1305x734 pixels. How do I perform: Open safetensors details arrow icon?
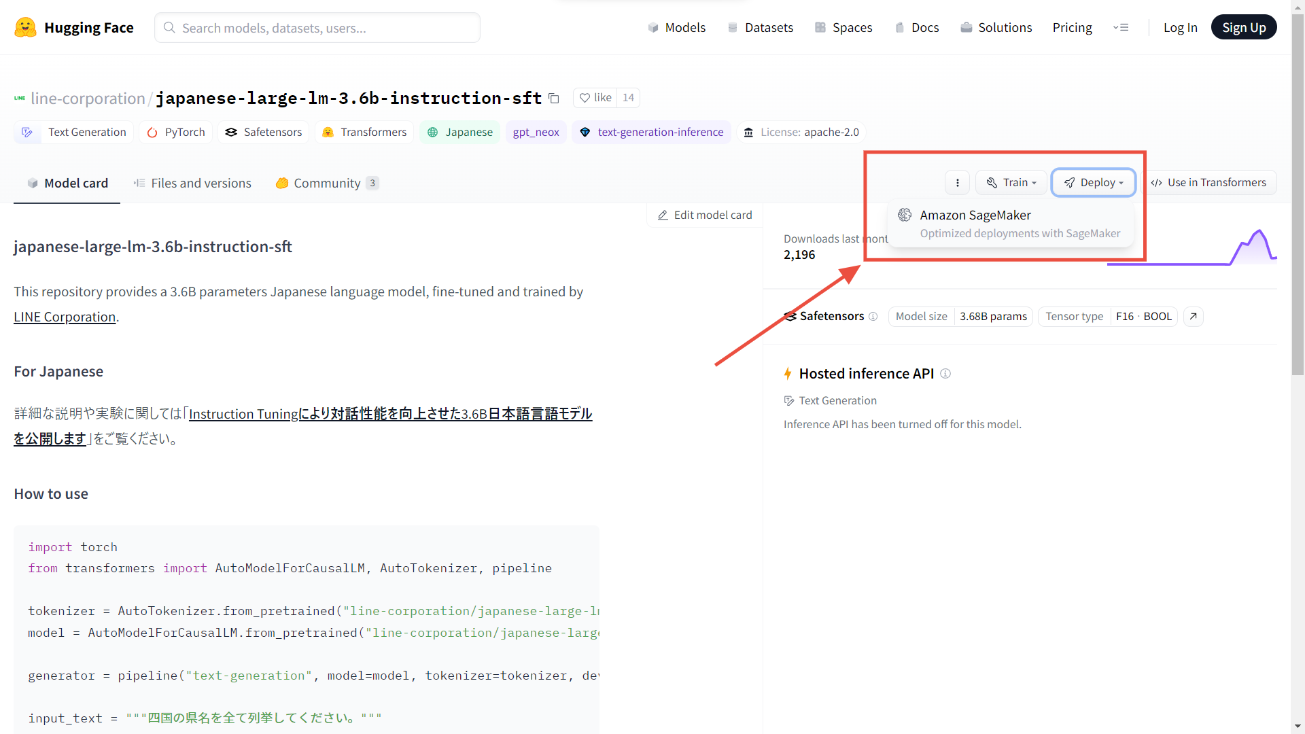(1193, 317)
